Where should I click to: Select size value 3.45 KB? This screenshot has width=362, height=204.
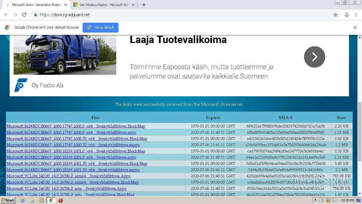click(x=341, y=163)
